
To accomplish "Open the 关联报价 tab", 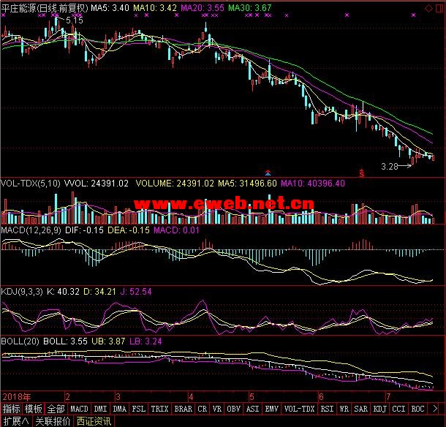I will tap(53, 421).
